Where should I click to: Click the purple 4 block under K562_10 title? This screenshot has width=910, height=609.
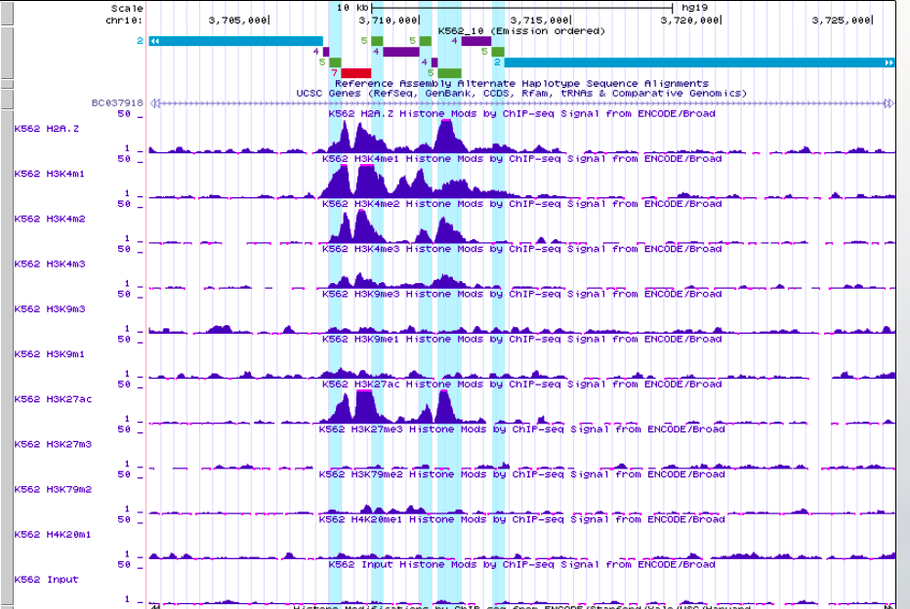(476, 41)
